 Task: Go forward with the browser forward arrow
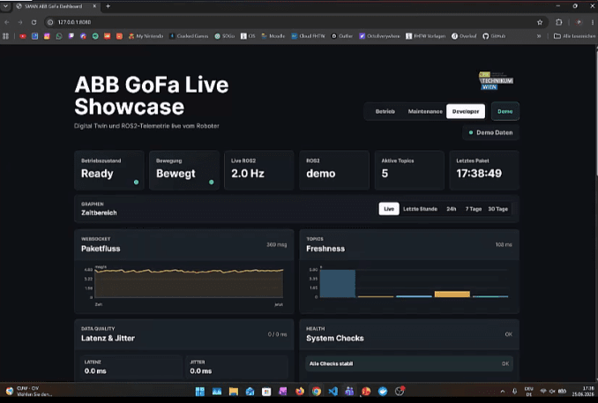(20, 22)
